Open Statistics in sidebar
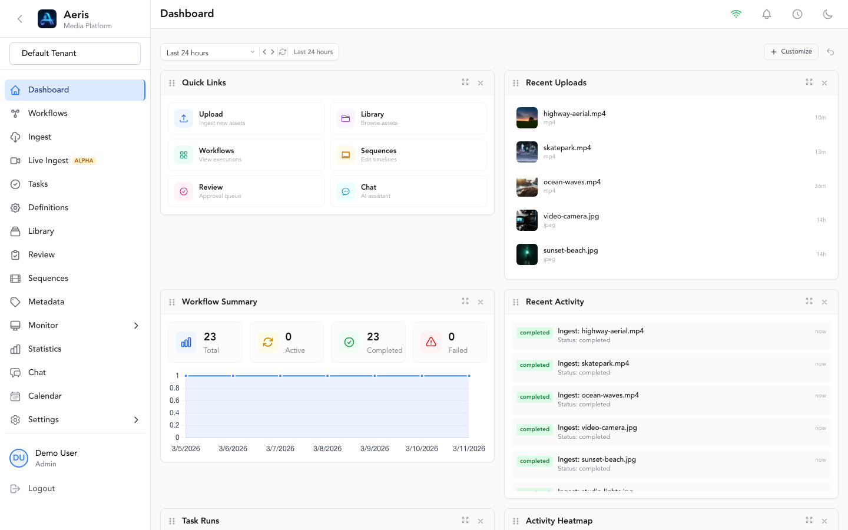Screen dimensions: 848x530 point(75,349)
